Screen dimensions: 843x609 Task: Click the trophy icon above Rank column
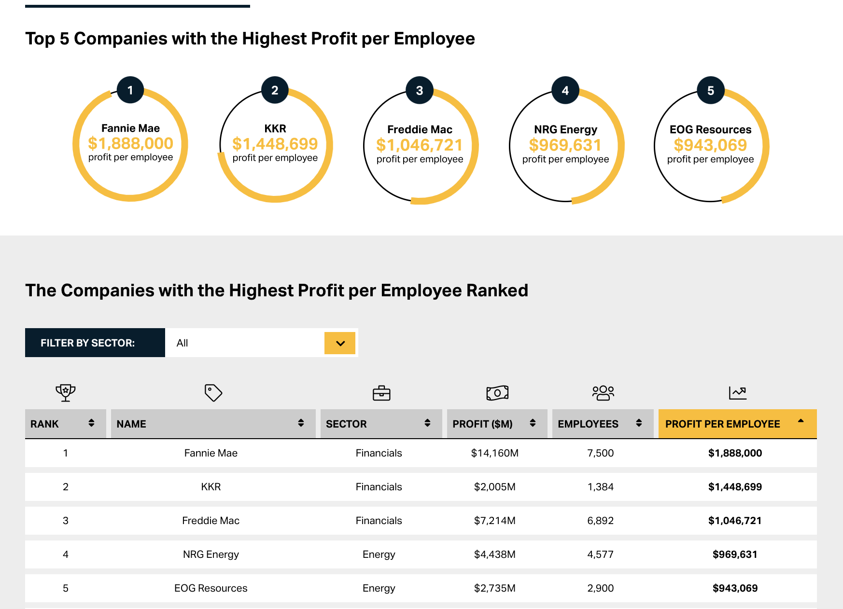coord(66,393)
